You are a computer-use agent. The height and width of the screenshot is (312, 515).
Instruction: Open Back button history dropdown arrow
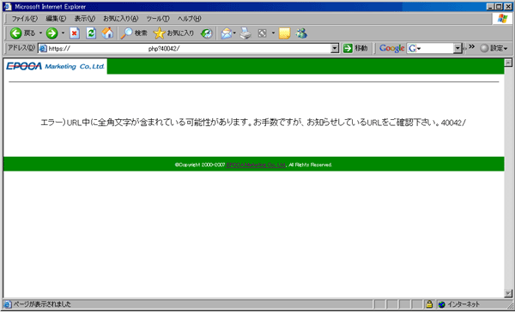click(x=40, y=33)
